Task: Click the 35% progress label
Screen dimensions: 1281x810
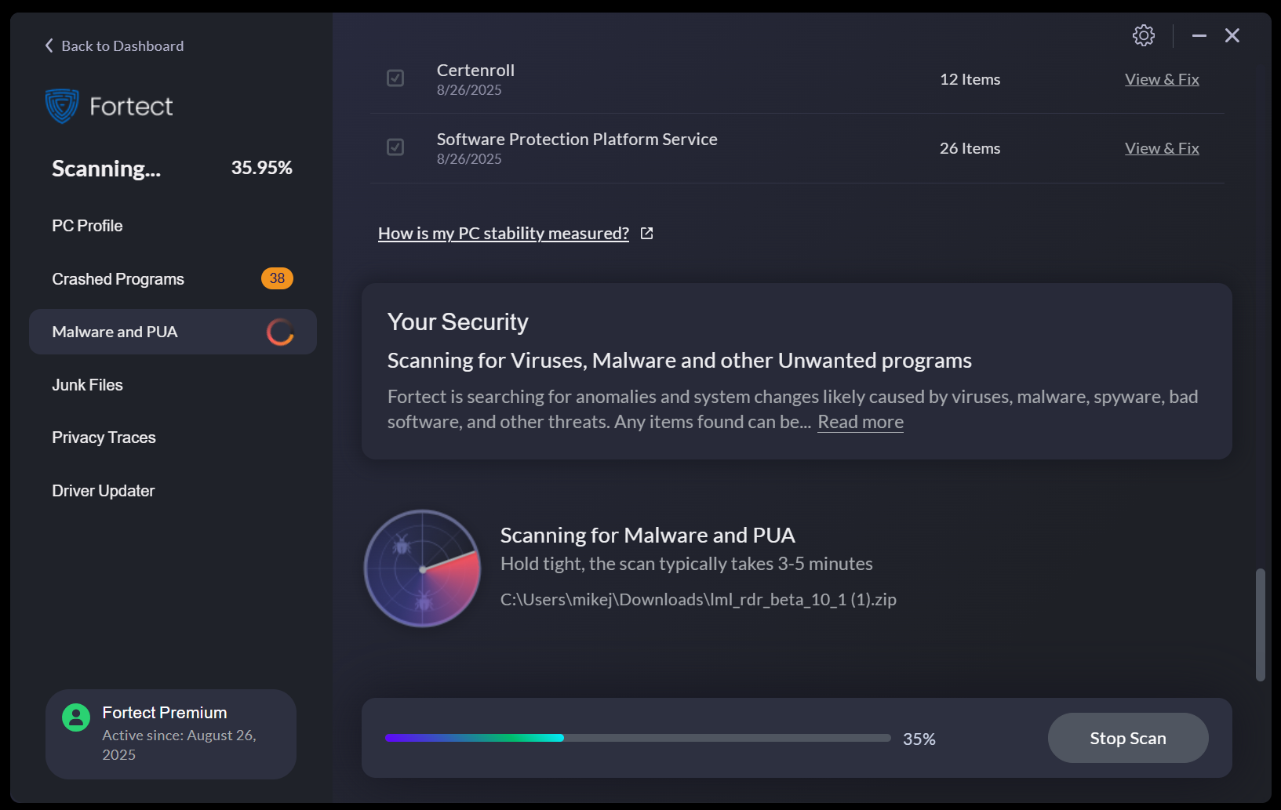Action: click(919, 739)
